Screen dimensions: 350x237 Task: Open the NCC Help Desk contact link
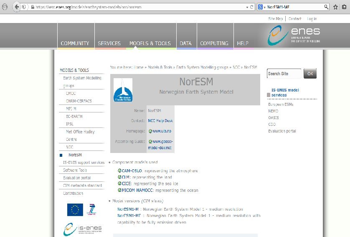point(160,121)
